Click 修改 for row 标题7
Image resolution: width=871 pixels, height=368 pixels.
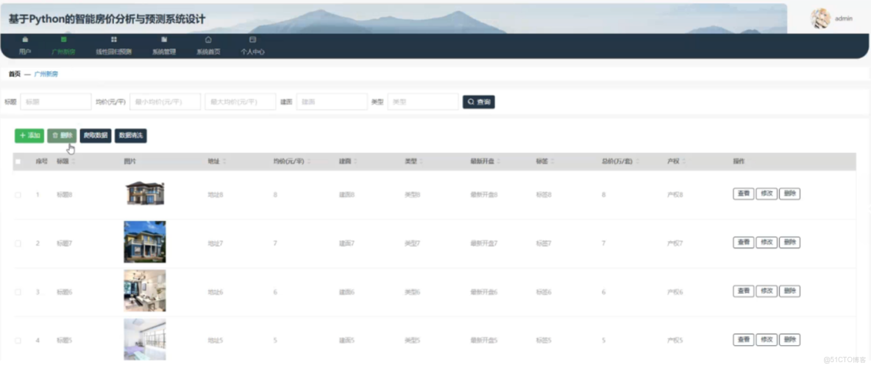coord(767,242)
